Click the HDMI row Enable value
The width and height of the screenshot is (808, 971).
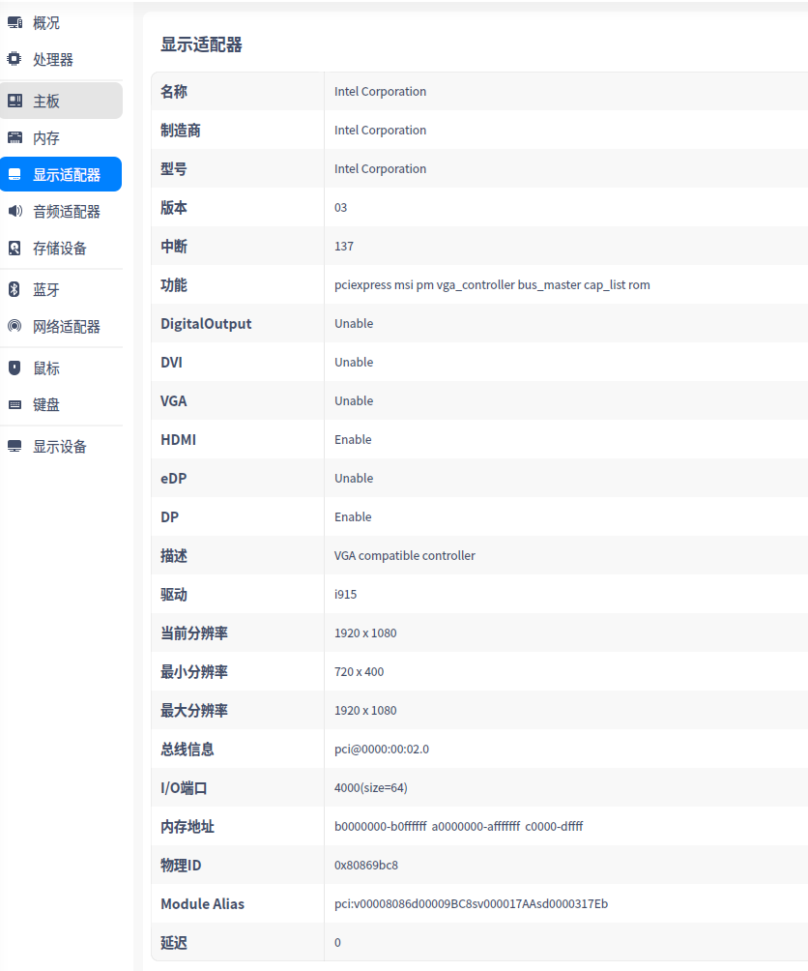pyautogui.click(x=353, y=440)
